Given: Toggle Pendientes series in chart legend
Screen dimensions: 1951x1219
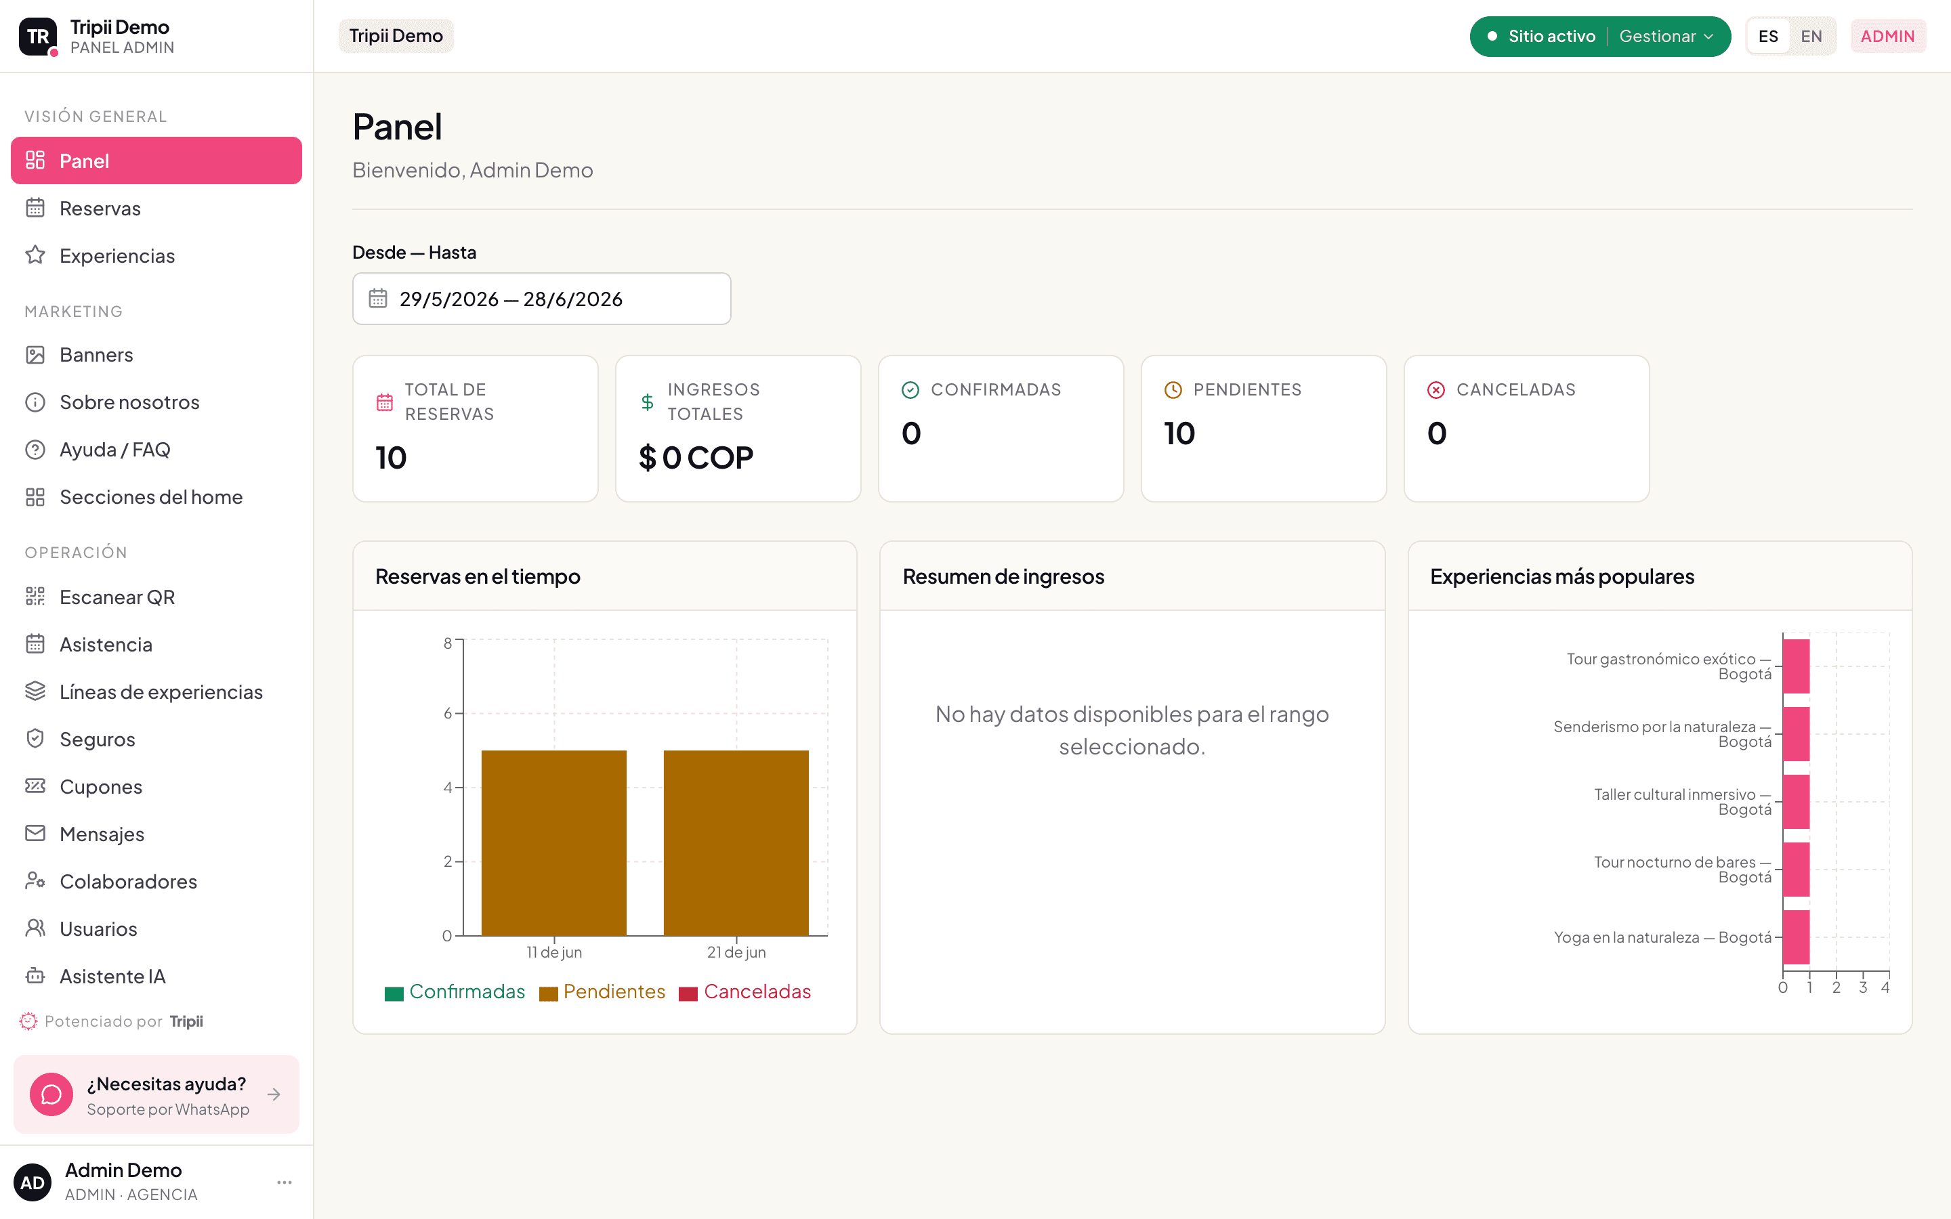Looking at the screenshot, I should click(602, 991).
